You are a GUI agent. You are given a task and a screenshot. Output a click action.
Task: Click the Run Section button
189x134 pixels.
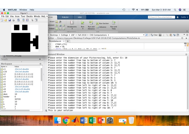[x=103, y=24]
